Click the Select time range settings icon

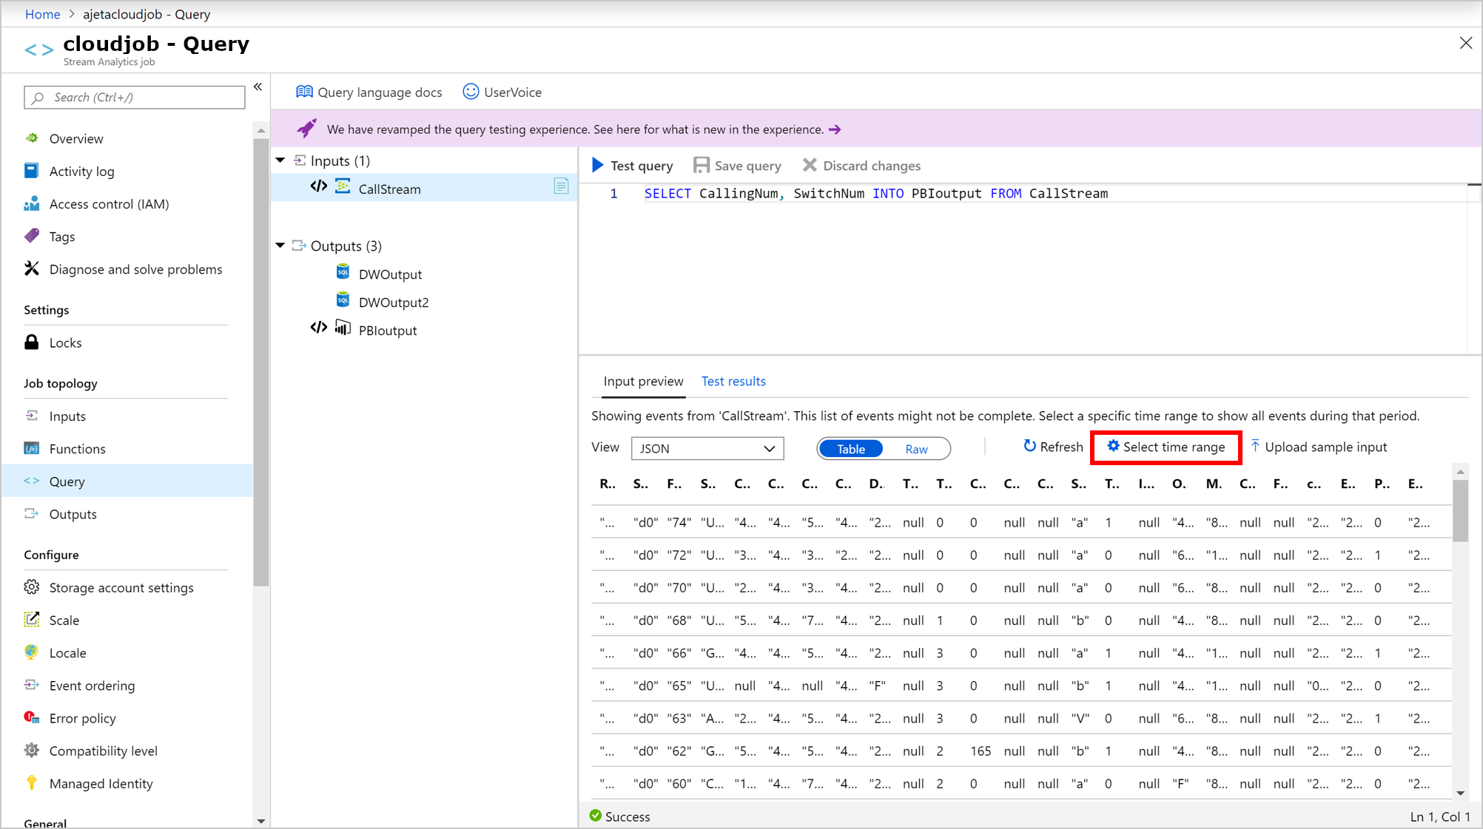tap(1112, 446)
